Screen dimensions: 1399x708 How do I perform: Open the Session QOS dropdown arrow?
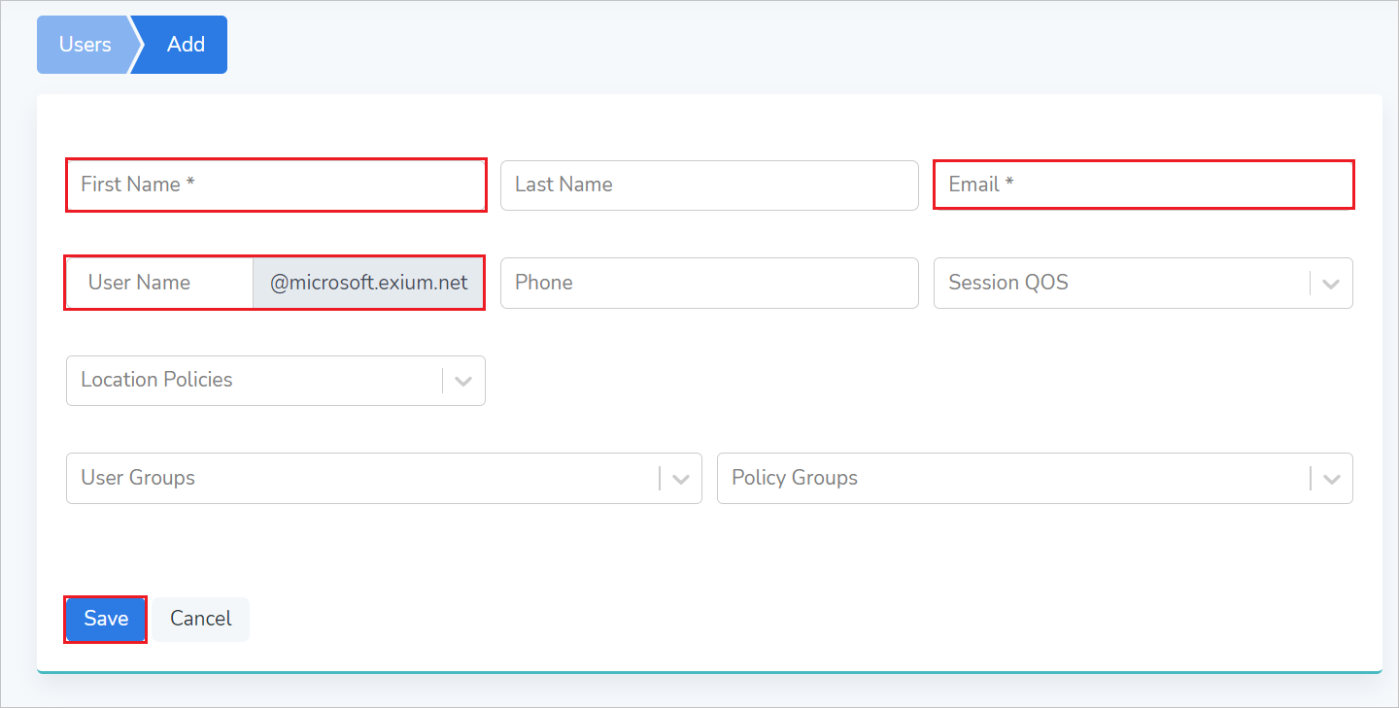click(x=1330, y=283)
